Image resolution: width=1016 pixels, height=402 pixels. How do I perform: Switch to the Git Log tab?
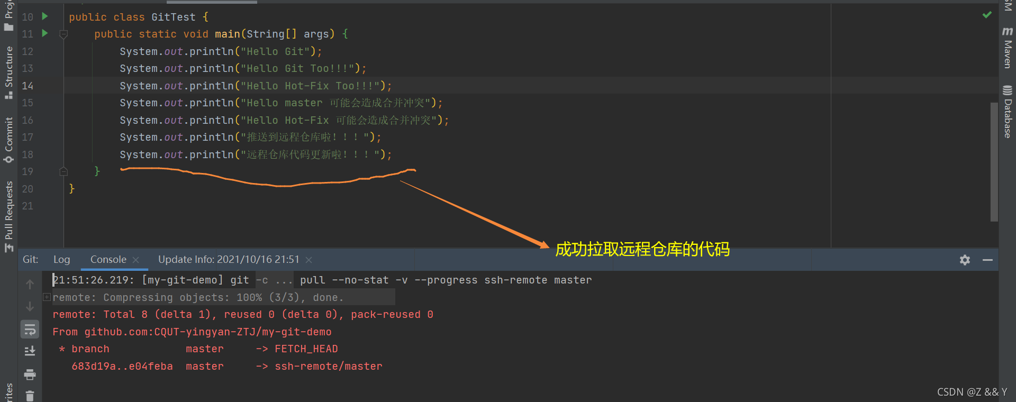(61, 260)
